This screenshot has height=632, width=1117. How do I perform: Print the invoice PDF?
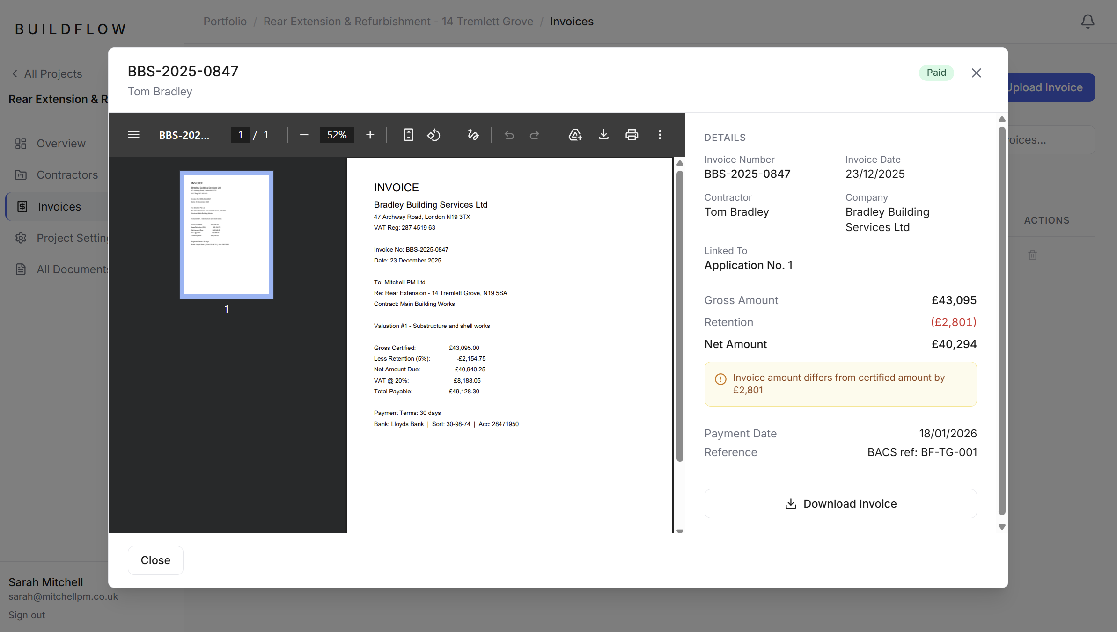coord(632,135)
